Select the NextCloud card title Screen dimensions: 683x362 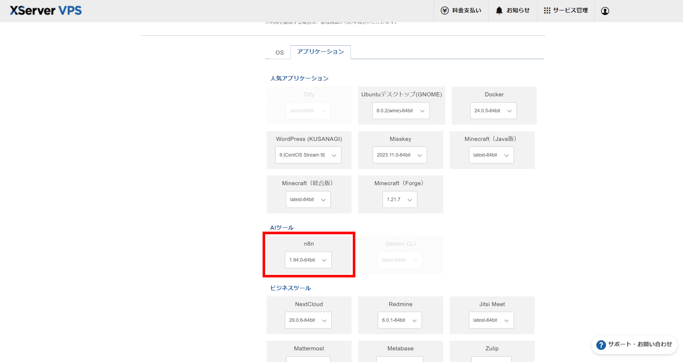pyautogui.click(x=309, y=304)
